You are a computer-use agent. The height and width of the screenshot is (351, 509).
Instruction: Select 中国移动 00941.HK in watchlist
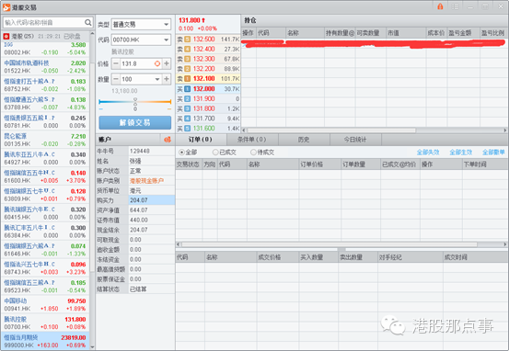point(45,305)
